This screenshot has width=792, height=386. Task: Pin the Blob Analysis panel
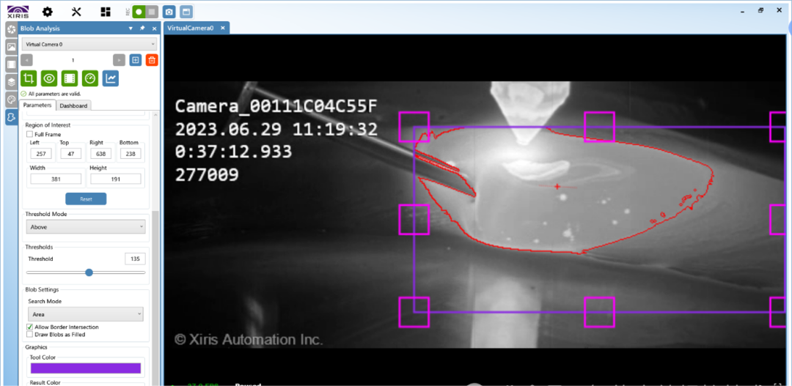coord(142,29)
